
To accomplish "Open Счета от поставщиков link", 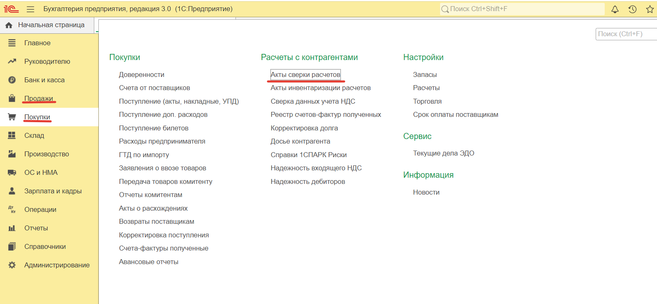I will click(x=154, y=88).
